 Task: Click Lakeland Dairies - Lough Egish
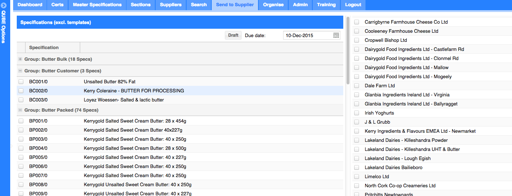[398, 159]
